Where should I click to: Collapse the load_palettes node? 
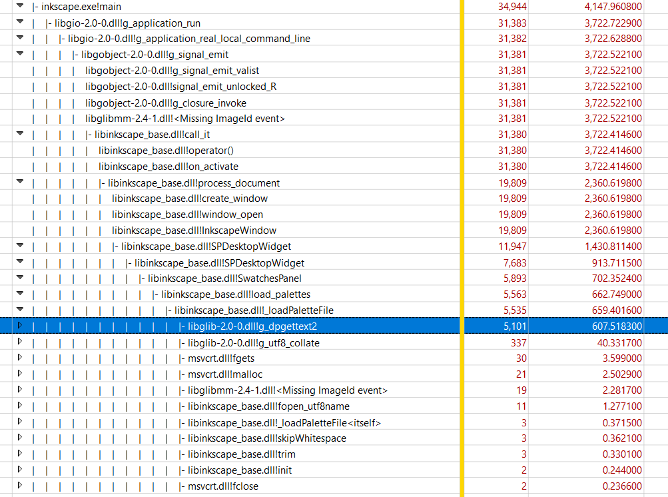click(20, 293)
